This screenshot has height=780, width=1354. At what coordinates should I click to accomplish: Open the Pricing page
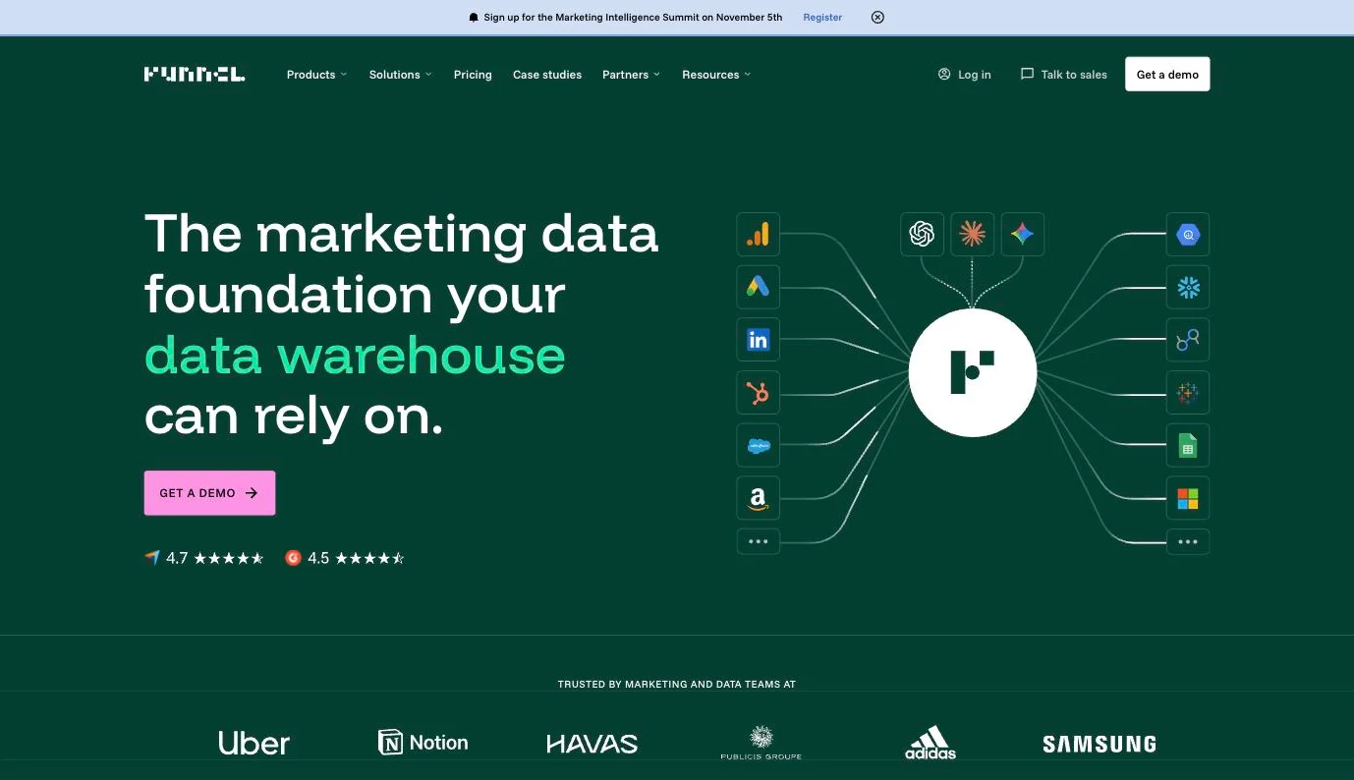(x=473, y=75)
